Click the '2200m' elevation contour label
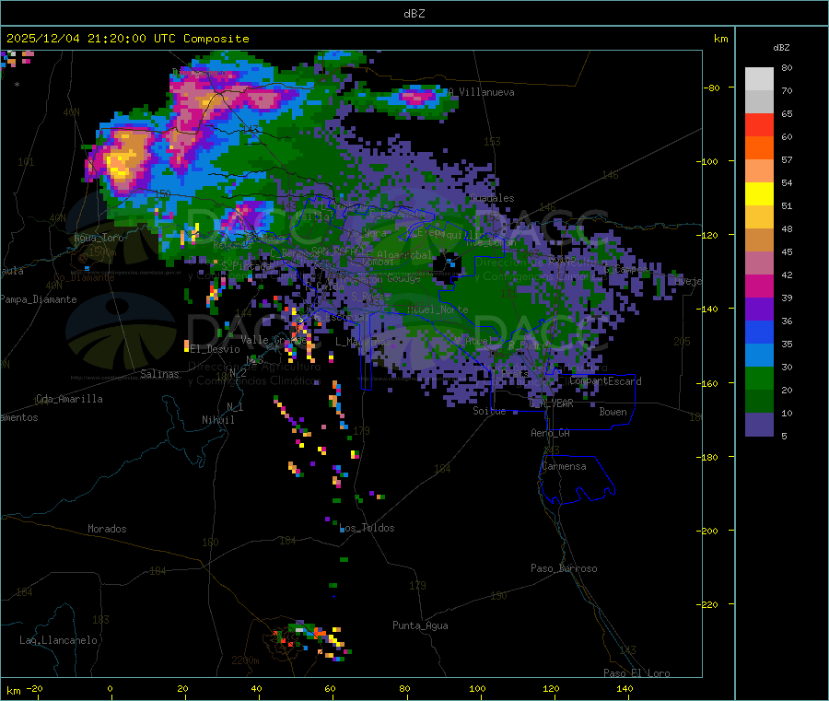The width and height of the screenshot is (829, 701). (245, 660)
